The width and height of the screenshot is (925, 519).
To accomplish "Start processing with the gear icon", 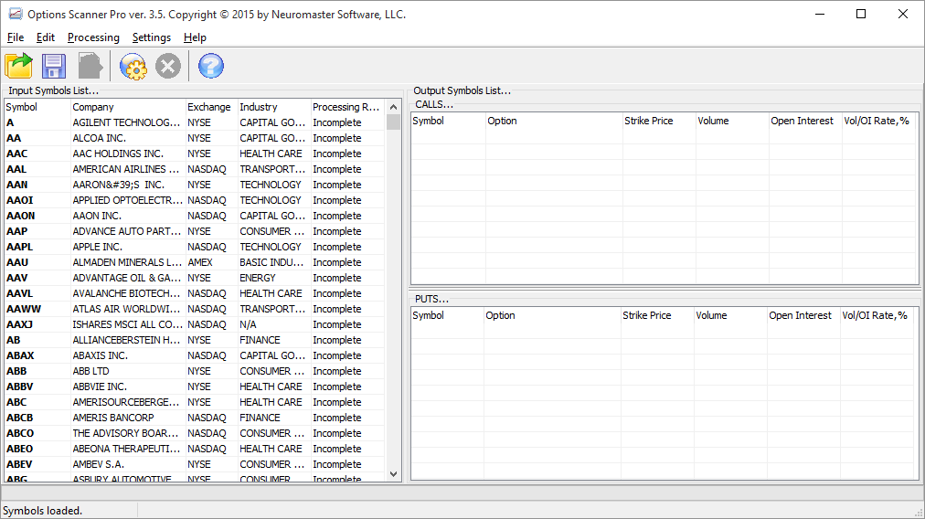I will tap(133, 66).
